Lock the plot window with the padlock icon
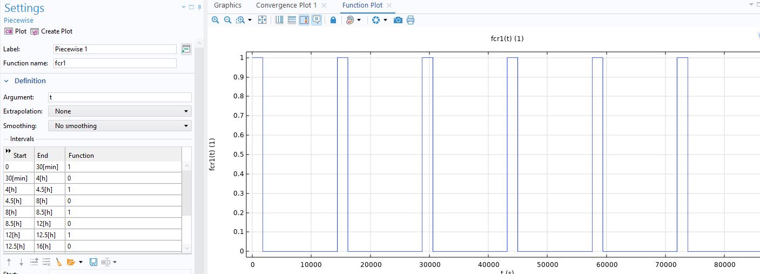The image size is (760, 274). coord(333,20)
